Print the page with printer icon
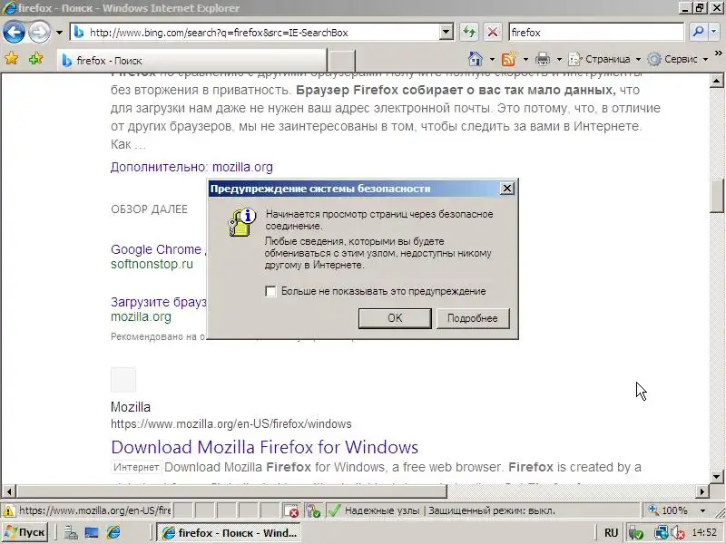This screenshot has height=544, width=726. coord(542,59)
